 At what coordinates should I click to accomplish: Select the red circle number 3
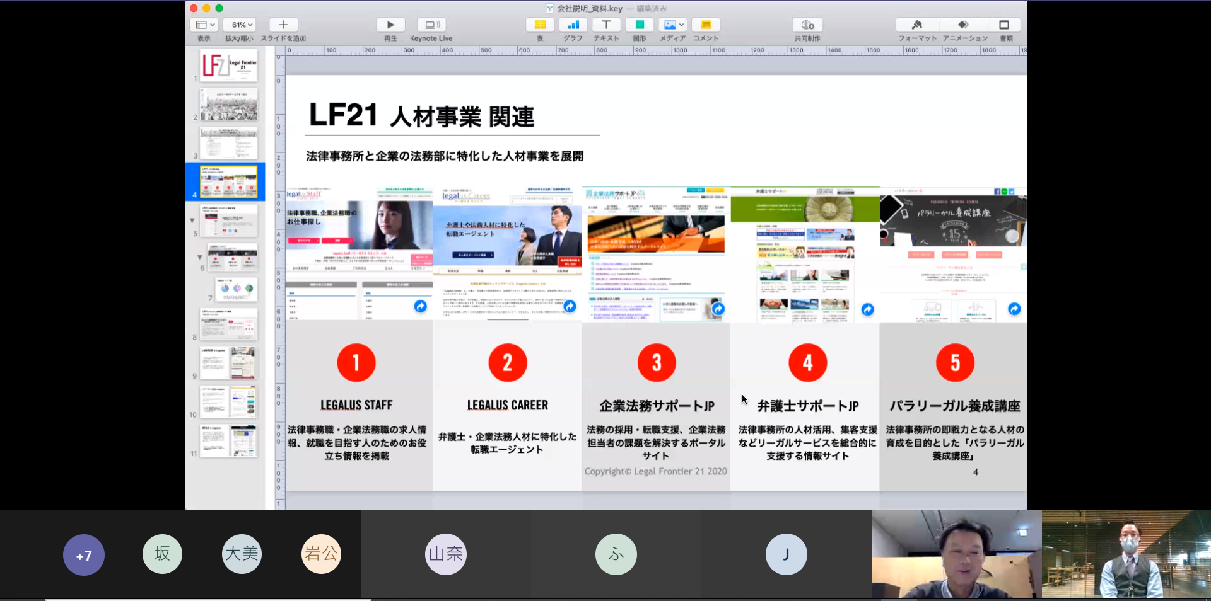click(x=657, y=363)
